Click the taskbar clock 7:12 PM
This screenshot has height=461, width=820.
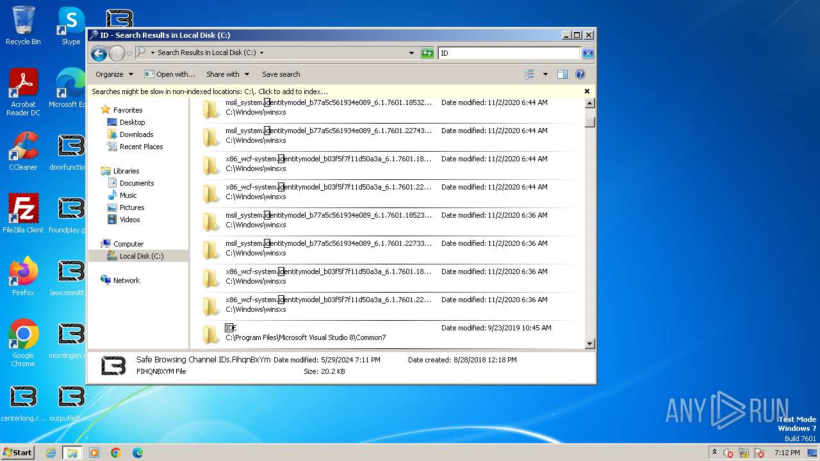787,453
